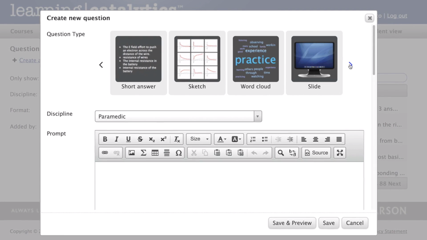Apply italic formatting
Viewport: 427px width, 240px height.
(117, 139)
